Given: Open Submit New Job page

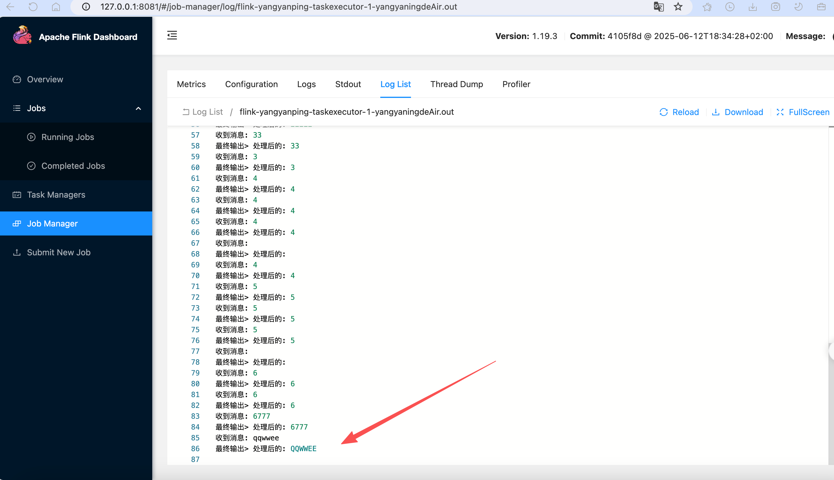Looking at the screenshot, I should (58, 253).
